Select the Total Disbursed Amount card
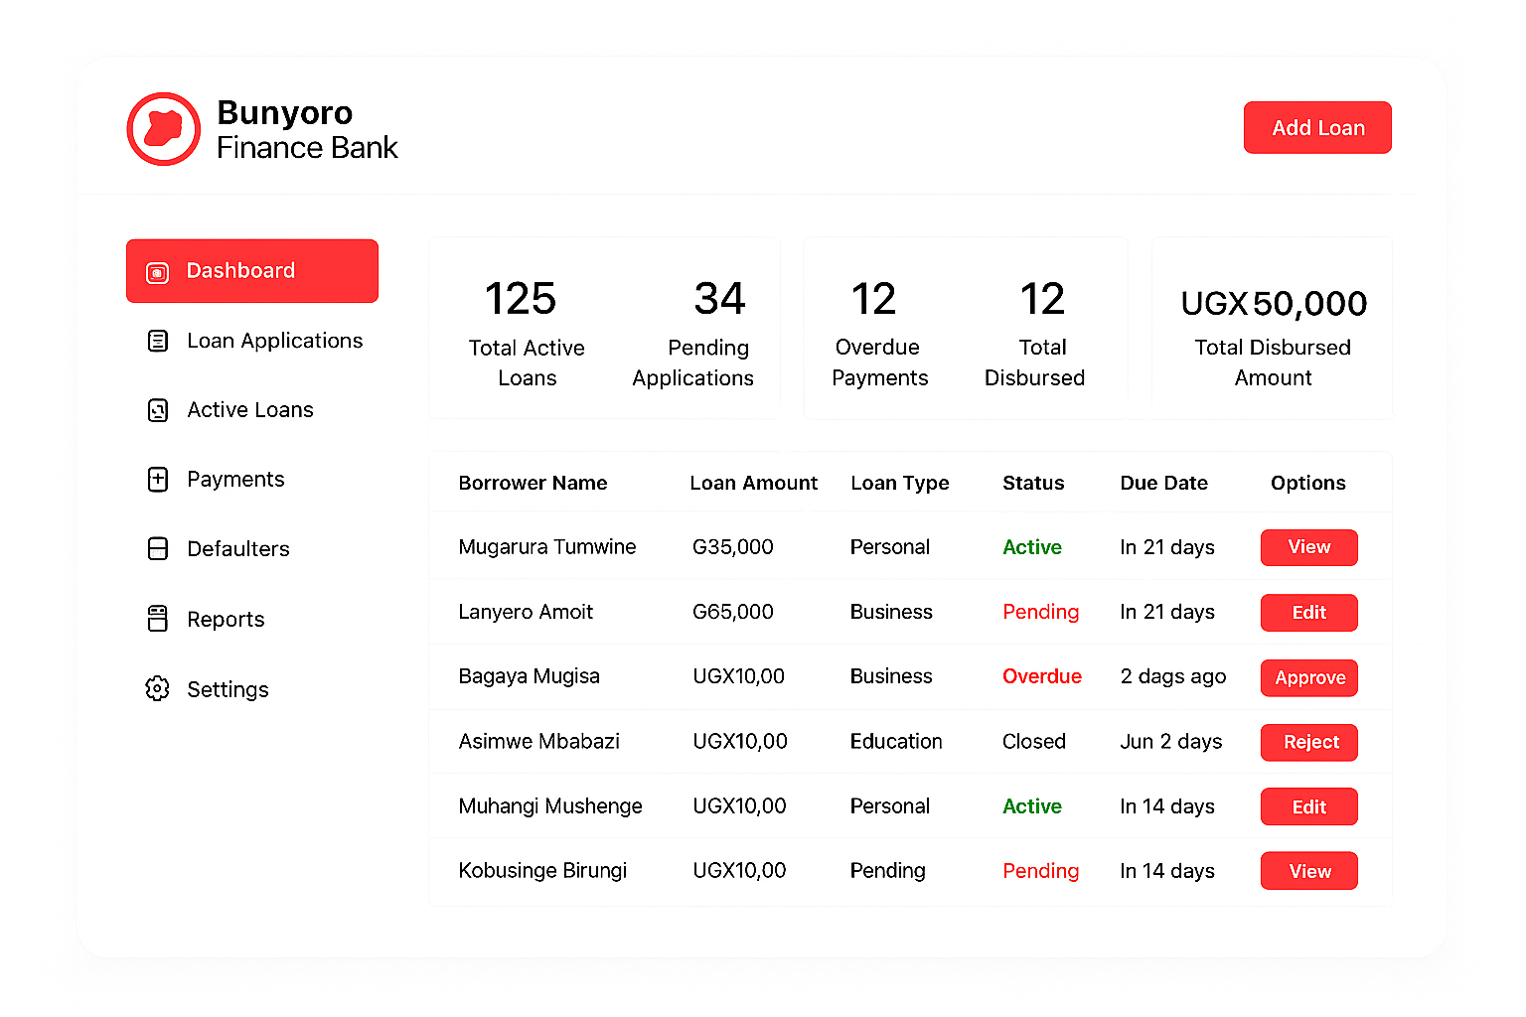This screenshot has height=1017, width=1526. [x=1273, y=329]
